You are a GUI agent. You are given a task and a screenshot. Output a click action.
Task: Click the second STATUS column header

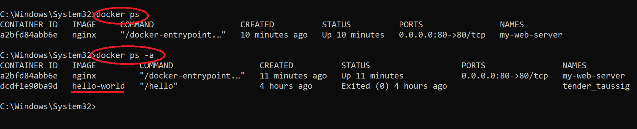pyautogui.click(x=356, y=66)
